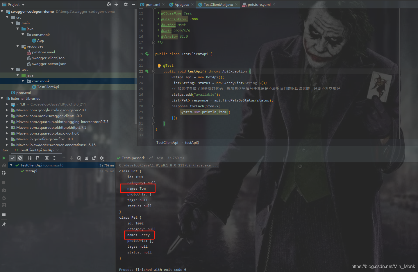Click TestClientApi in editor breadcrumb
The image size is (418, 272).
coord(167,143)
